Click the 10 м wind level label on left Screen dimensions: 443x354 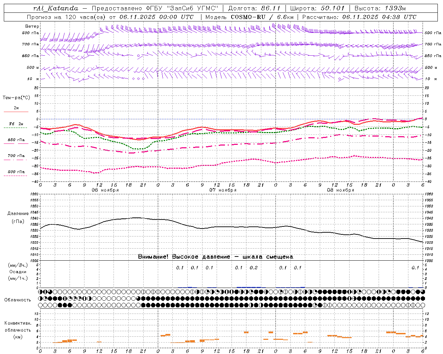33,79
